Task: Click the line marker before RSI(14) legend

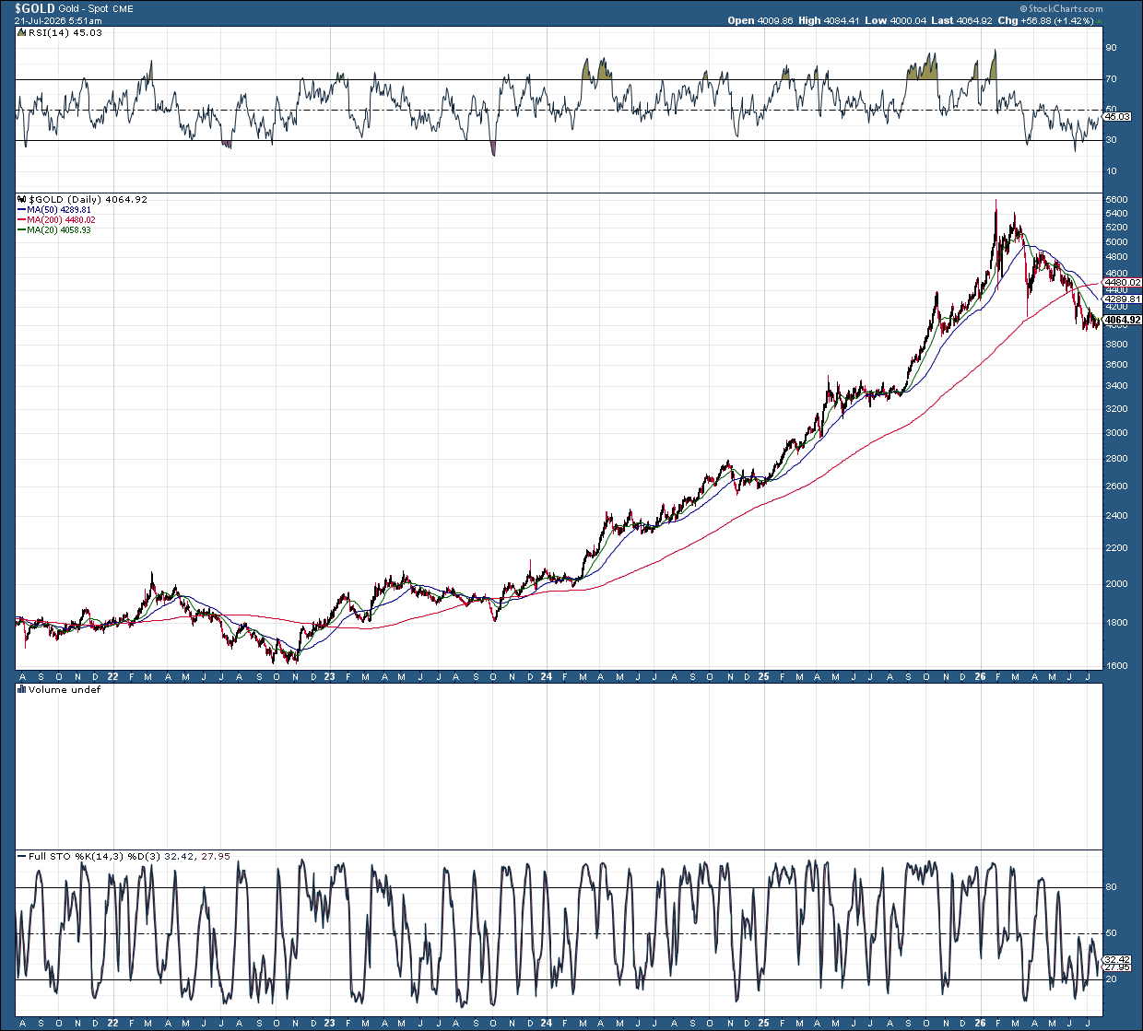Action: click(x=22, y=32)
